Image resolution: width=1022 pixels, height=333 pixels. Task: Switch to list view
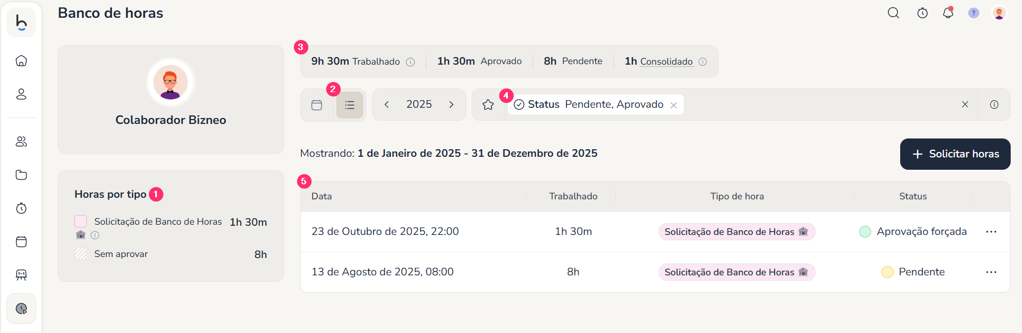coord(350,105)
